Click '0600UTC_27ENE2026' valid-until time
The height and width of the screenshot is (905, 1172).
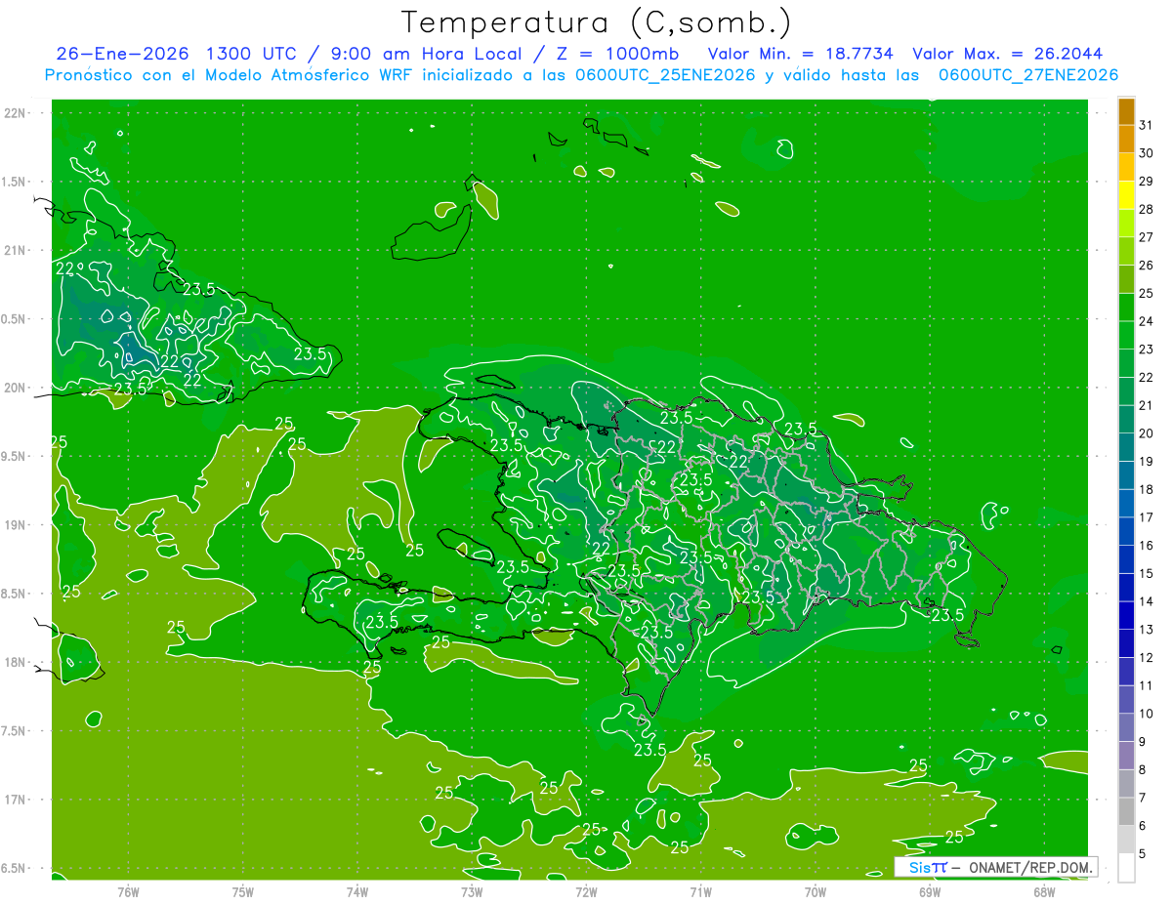coord(1028,75)
